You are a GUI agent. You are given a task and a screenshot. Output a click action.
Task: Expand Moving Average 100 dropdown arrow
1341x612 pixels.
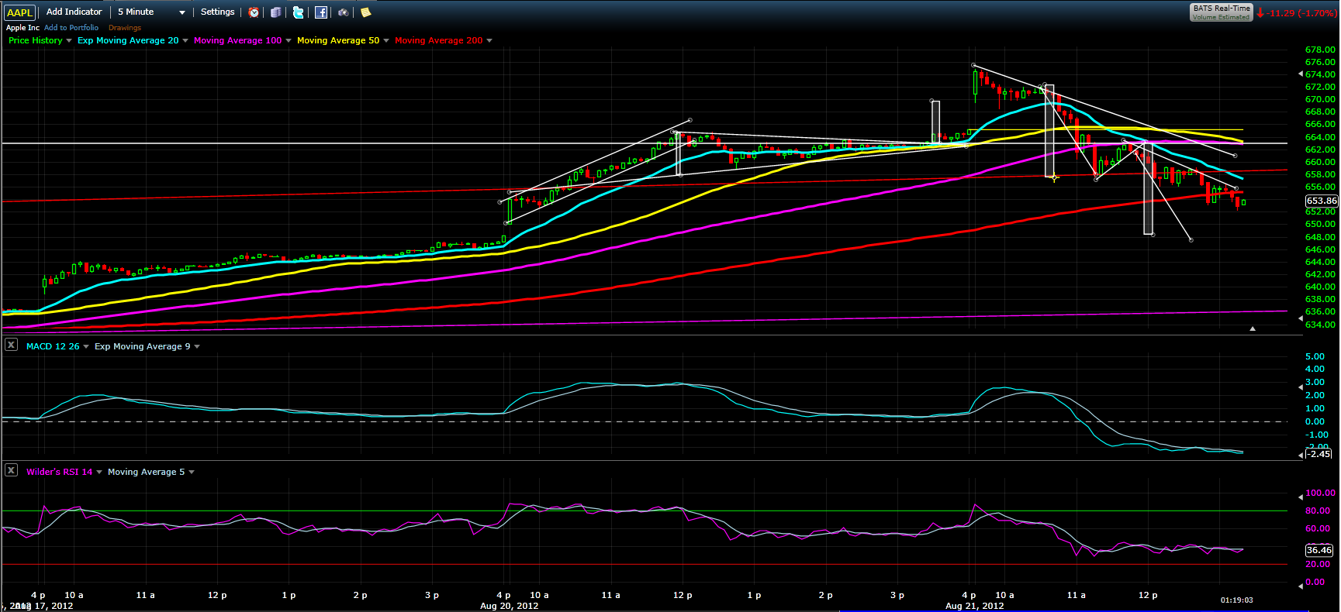289,40
